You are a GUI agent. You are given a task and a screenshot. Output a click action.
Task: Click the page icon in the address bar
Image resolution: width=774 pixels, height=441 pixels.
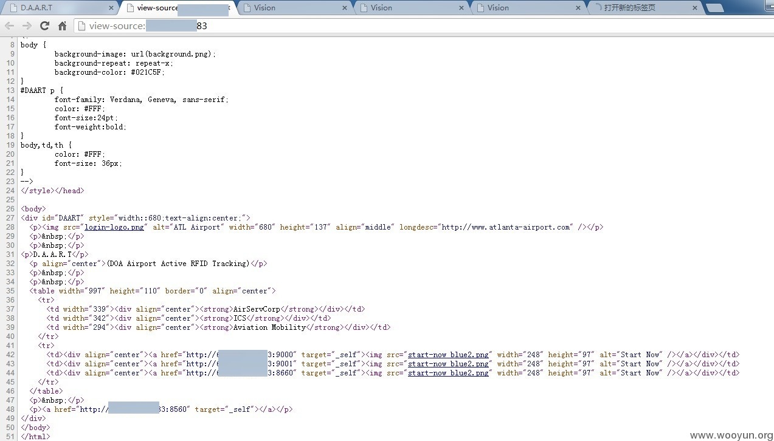pos(81,26)
